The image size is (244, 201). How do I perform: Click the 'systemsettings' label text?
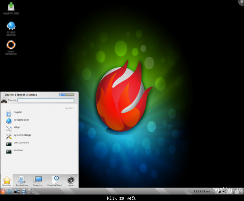[22, 135]
